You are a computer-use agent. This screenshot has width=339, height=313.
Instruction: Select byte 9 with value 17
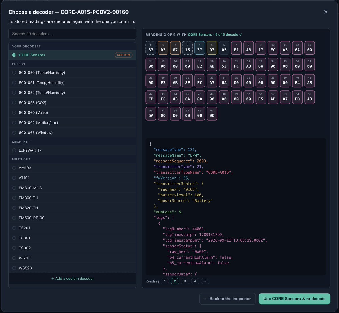click(261, 48)
